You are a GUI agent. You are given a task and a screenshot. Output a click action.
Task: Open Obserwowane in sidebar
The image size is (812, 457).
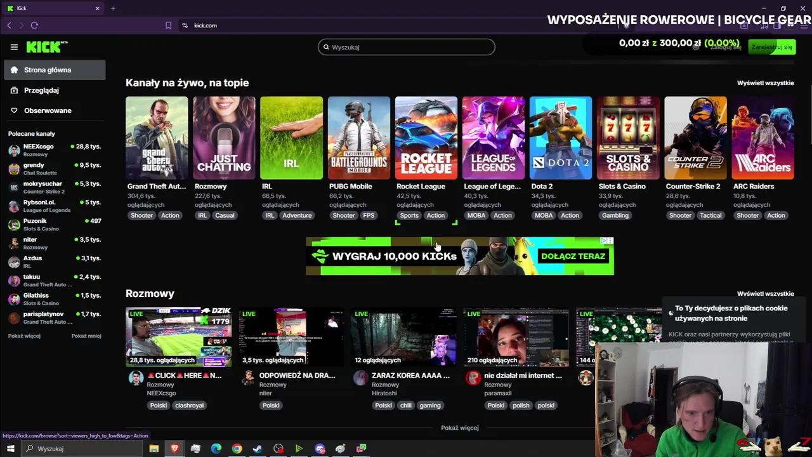[x=55, y=110]
